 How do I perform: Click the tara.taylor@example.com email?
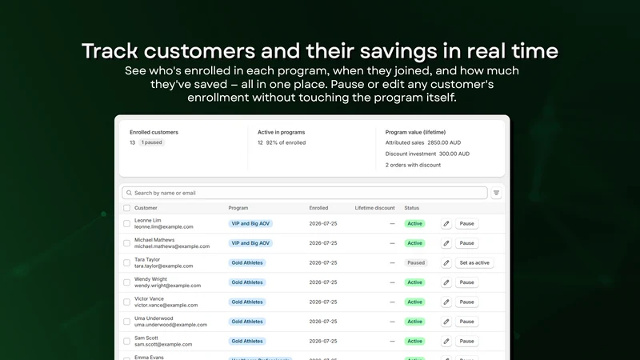[164, 266]
